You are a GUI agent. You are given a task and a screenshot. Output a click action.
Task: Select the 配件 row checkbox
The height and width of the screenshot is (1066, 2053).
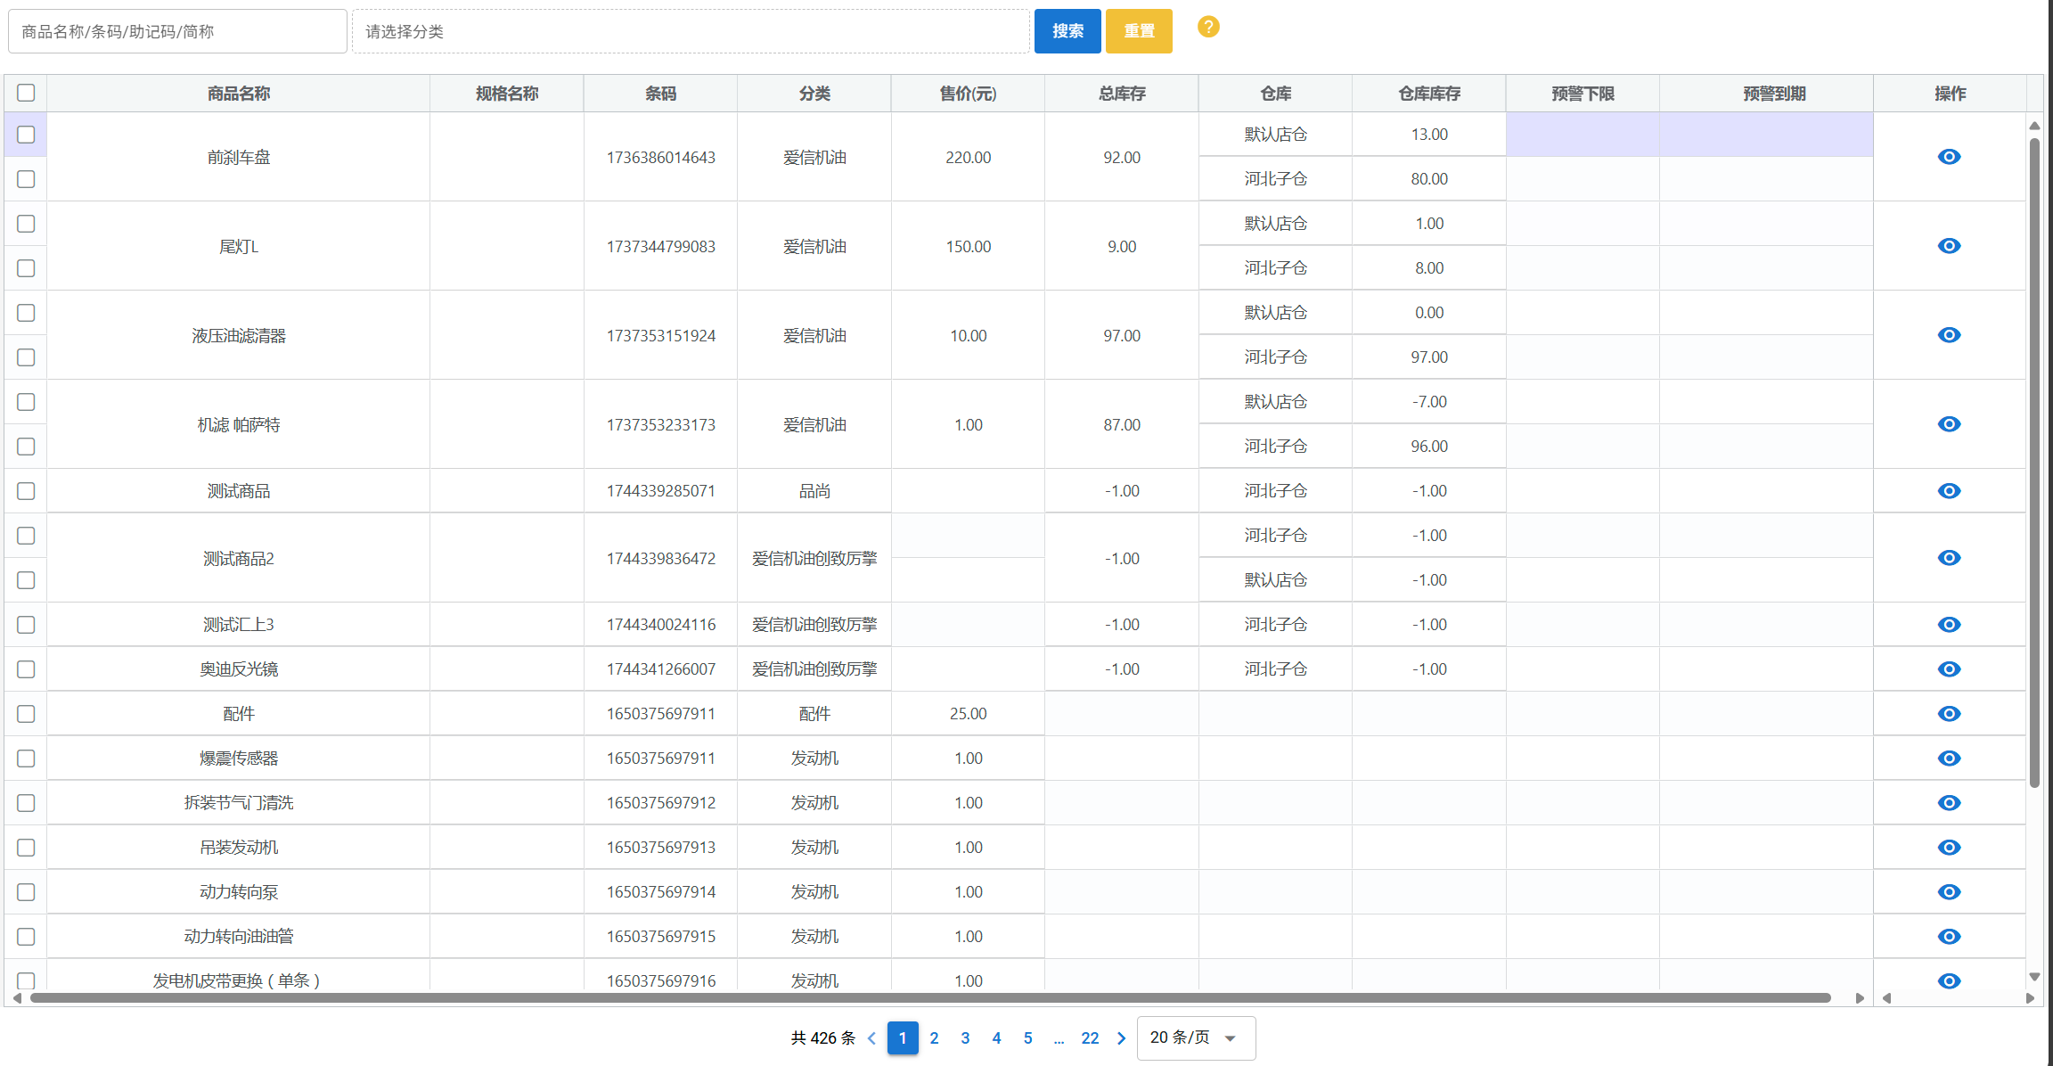(26, 714)
